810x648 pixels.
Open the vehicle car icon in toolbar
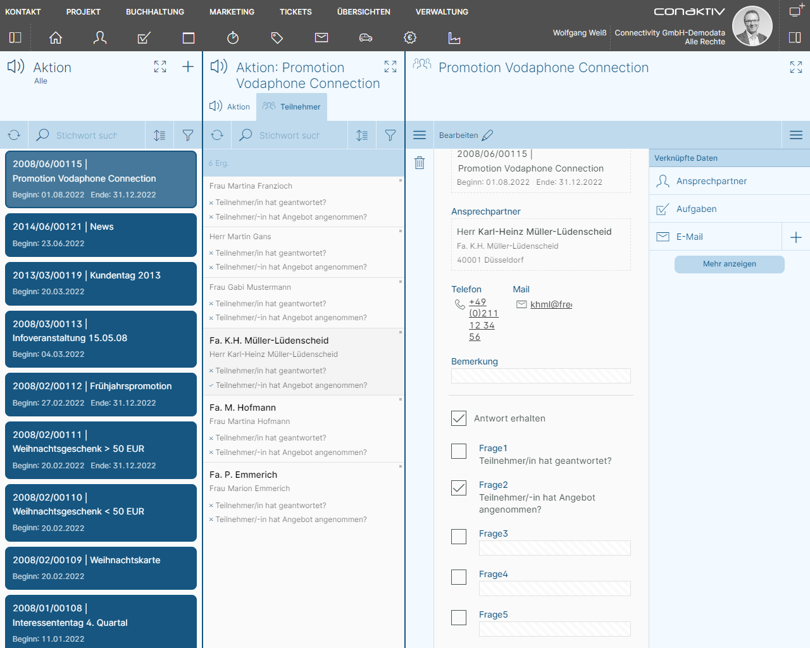pos(366,38)
